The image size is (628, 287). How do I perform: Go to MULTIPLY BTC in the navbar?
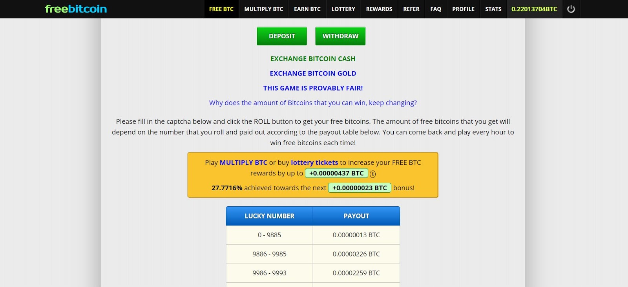point(264,9)
